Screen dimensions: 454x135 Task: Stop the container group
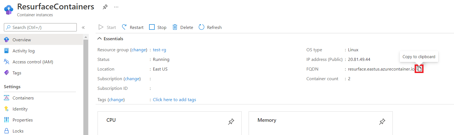point(158,27)
